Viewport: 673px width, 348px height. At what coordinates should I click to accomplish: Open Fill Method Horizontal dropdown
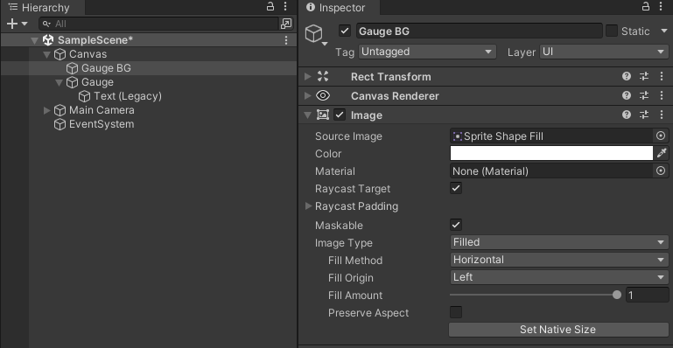pyautogui.click(x=559, y=260)
